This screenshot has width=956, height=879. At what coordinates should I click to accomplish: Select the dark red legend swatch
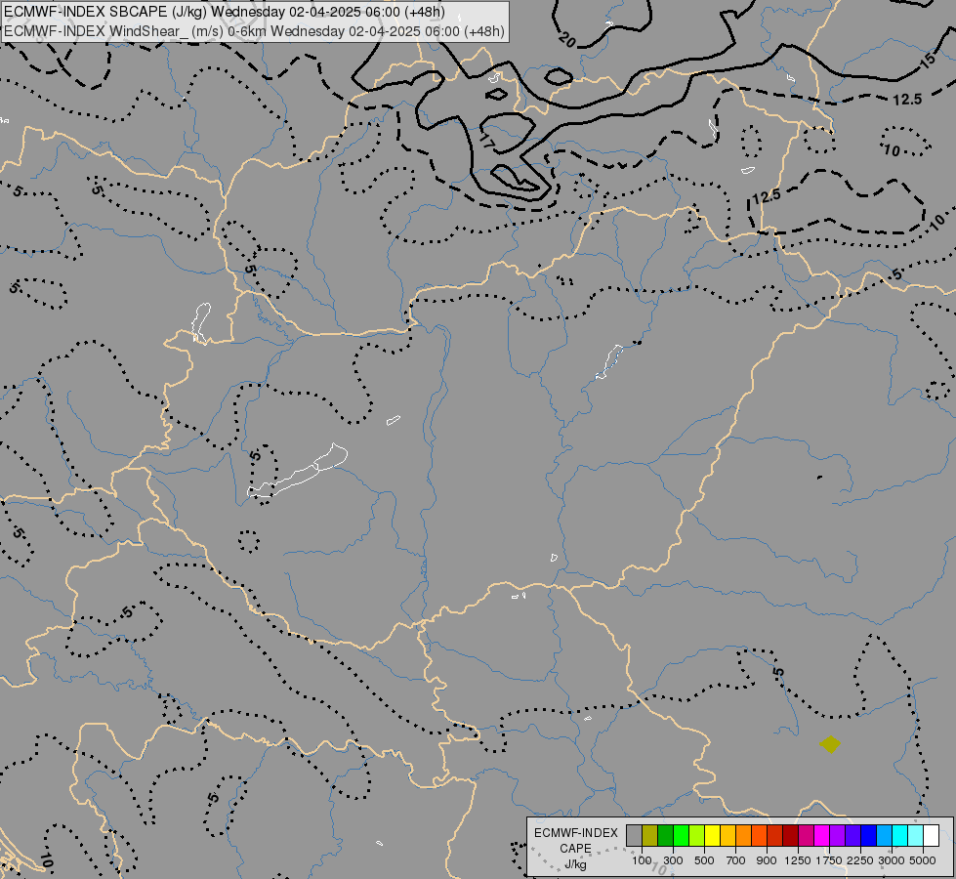(791, 836)
